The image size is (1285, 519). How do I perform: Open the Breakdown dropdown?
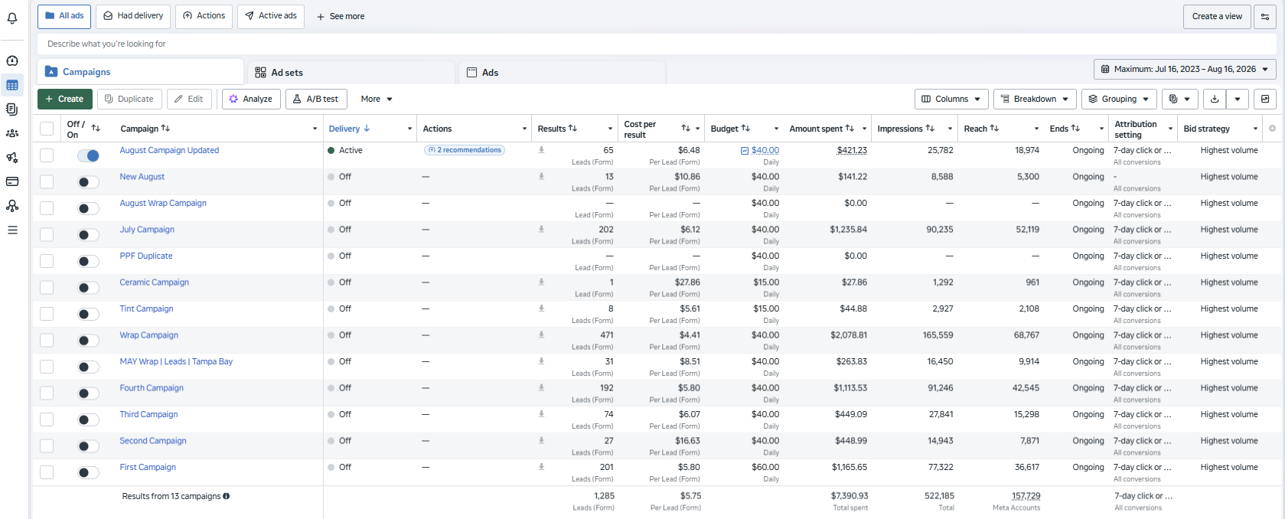[1035, 99]
